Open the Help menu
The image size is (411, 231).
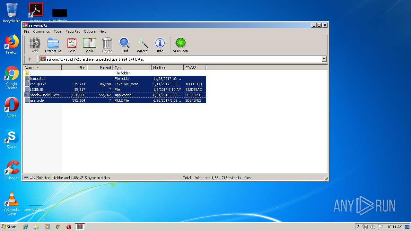click(x=103, y=31)
